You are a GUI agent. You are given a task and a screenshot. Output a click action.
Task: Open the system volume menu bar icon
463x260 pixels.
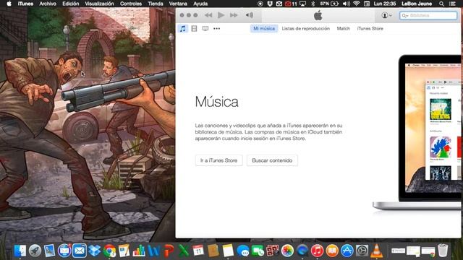[x=347, y=4]
